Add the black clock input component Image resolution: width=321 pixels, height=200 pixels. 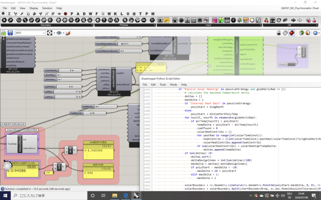(x=233, y=20)
